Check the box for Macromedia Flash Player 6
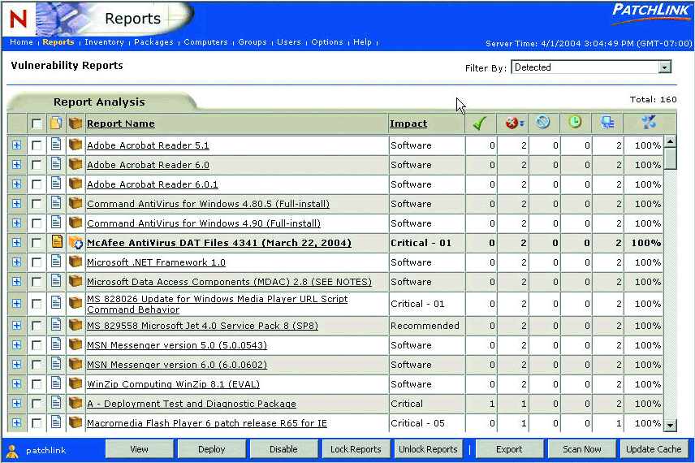 [37, 423]
